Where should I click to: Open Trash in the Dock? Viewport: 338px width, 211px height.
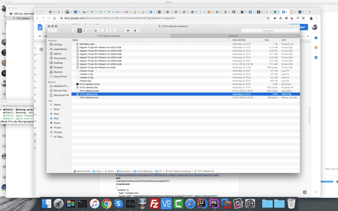291,204
